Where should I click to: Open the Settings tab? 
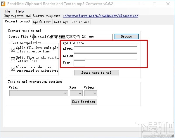[61, 22]
